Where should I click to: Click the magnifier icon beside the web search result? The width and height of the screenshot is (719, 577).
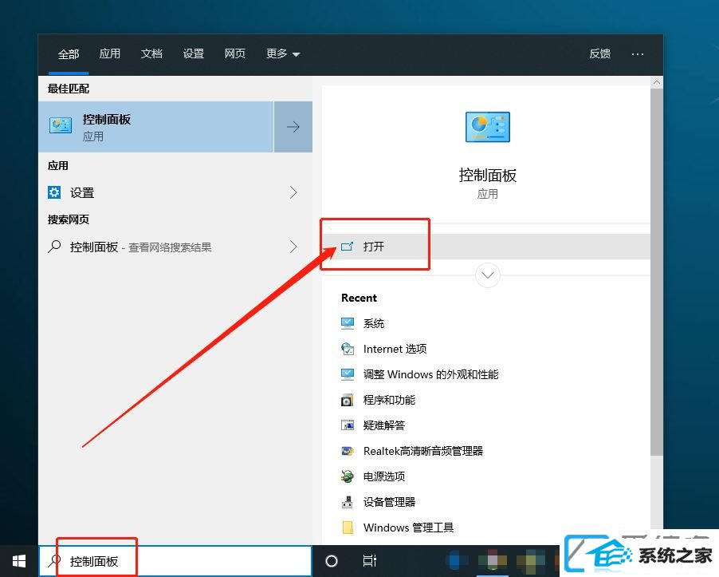(54, 247)
